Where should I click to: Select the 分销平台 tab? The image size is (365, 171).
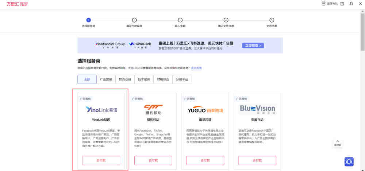[x=182, y=79]
